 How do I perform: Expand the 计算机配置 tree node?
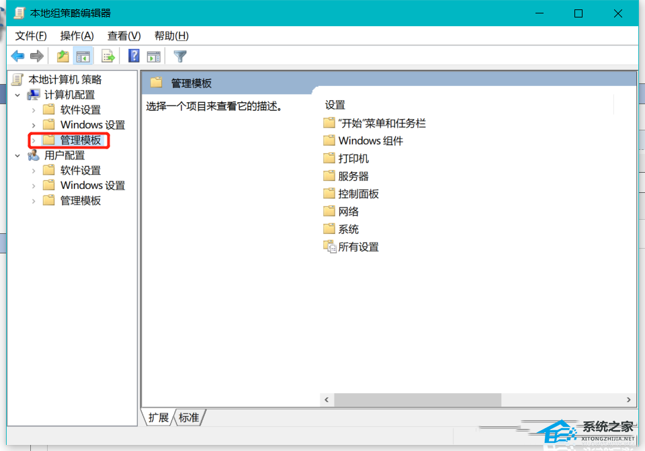17,94
